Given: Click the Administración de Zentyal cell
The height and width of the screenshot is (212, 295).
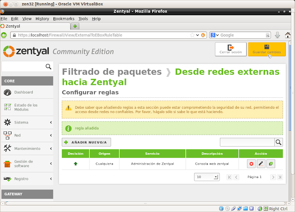Looking at the screenshot, I should pos(153,164).
